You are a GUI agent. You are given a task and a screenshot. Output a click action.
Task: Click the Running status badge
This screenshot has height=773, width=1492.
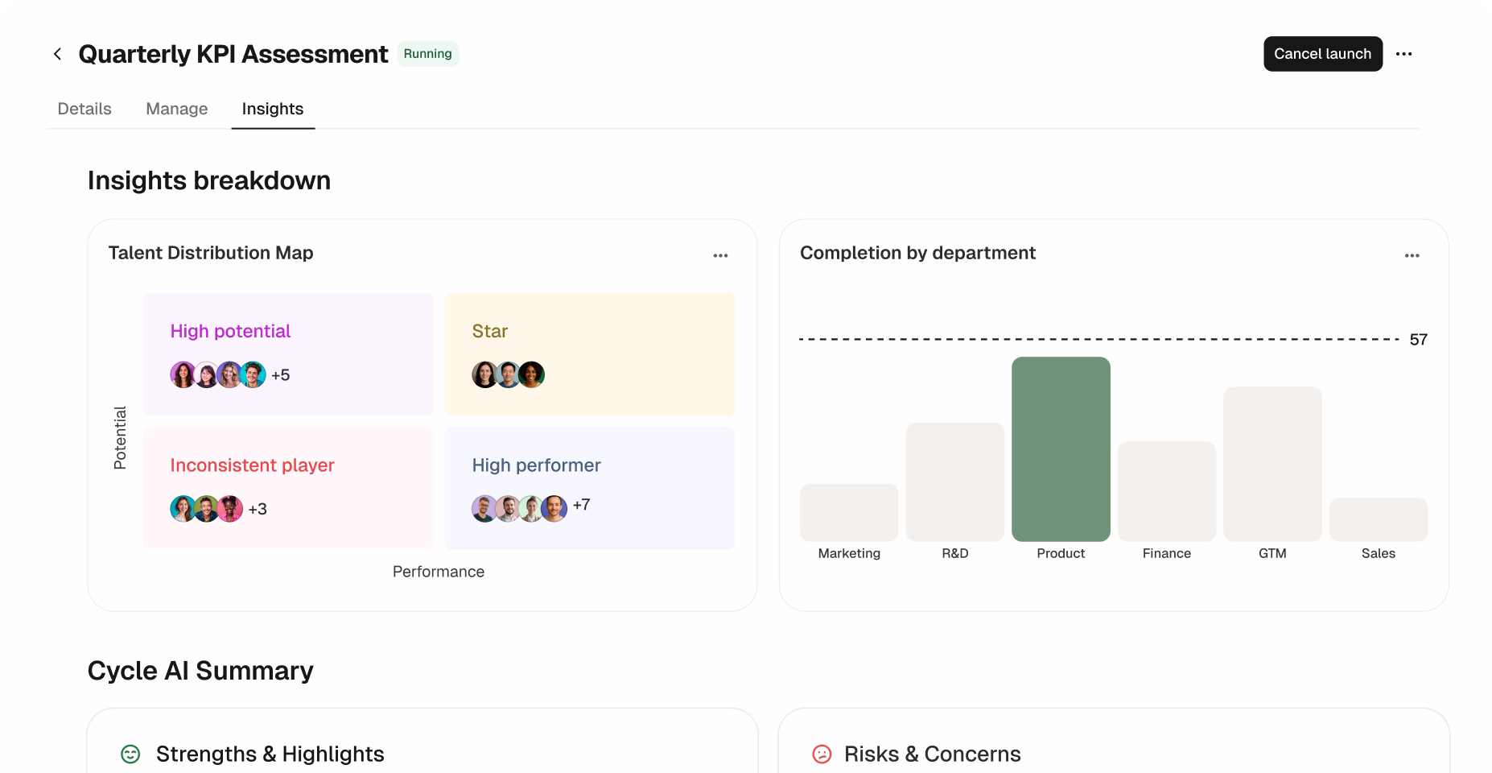[428, 54]
